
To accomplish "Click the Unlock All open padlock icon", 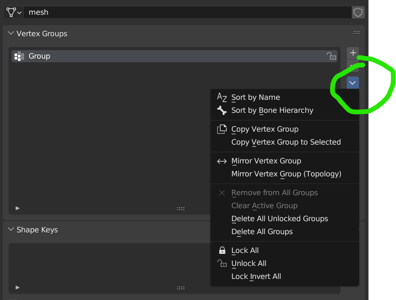I will point(222,263).
